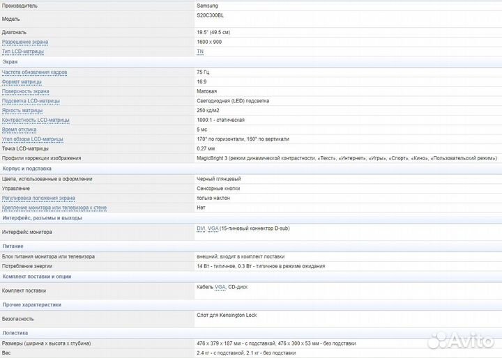
Task: Click the wall mount value 'Нет'
Action: tap(201, 208)
